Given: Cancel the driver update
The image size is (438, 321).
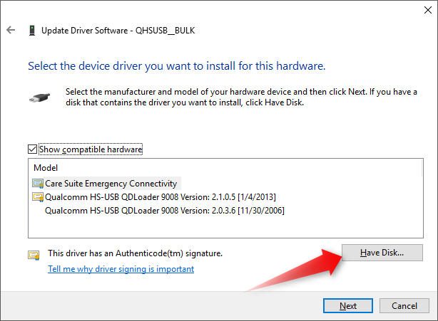Looking at the screenshot, I should click(x=404, y=305).
